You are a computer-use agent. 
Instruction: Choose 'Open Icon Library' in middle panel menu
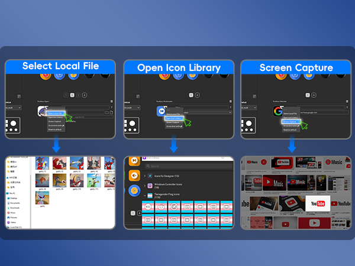(173, 118)
